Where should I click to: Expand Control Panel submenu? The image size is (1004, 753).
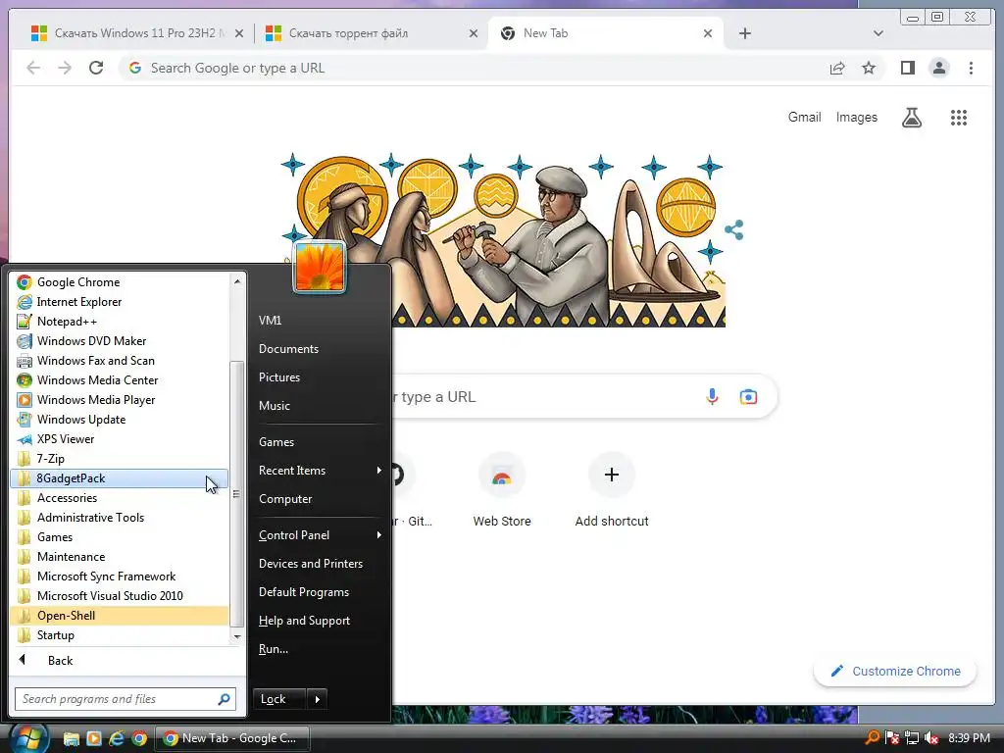[319, 535]
